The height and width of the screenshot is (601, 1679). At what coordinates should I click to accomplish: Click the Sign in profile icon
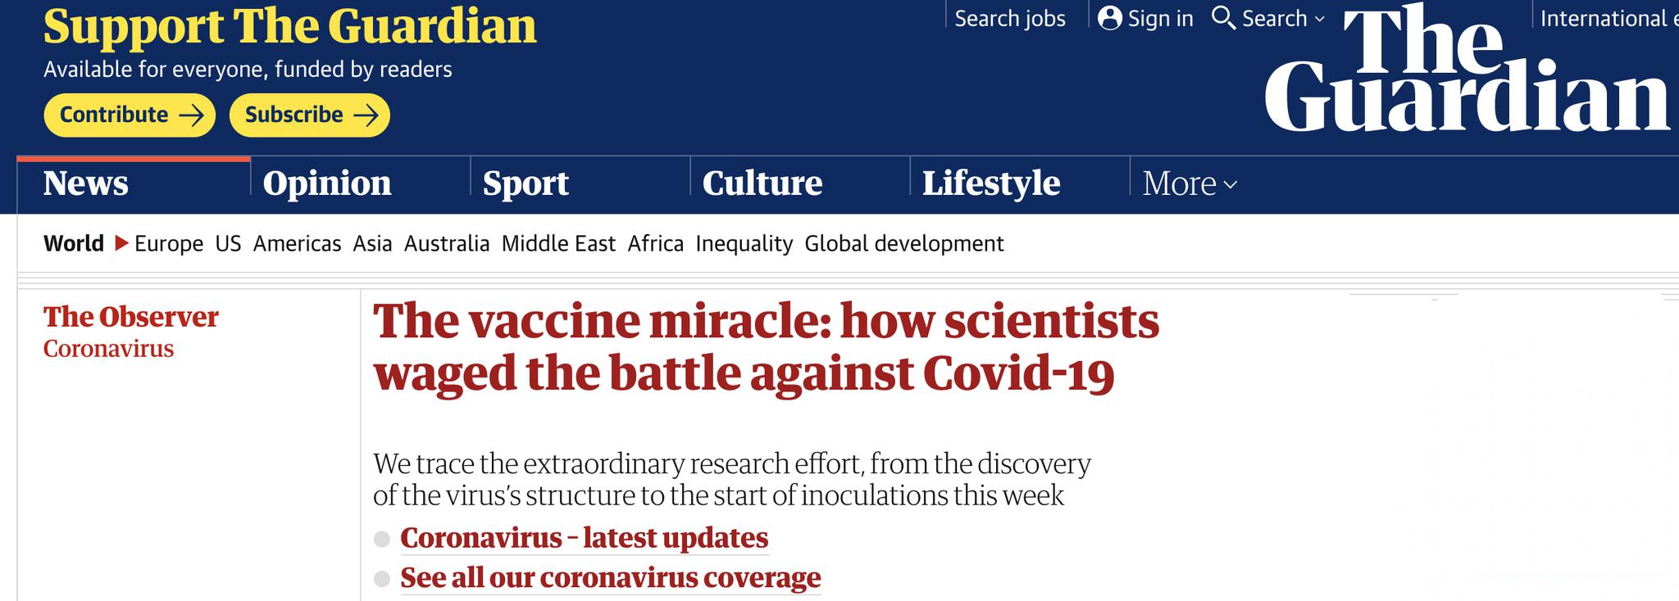point(1109,18)
